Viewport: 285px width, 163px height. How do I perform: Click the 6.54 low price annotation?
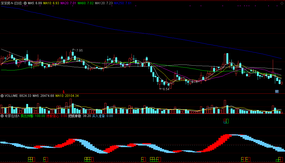click(x=166, y=89)
